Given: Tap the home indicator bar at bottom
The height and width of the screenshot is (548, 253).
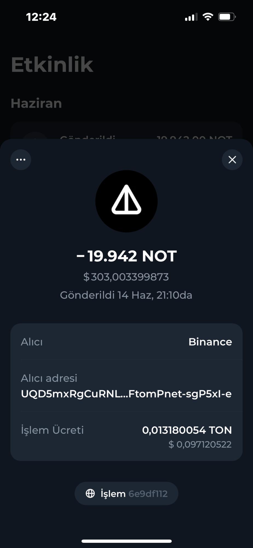Looking at the screenshot, I should pos(126,541).
